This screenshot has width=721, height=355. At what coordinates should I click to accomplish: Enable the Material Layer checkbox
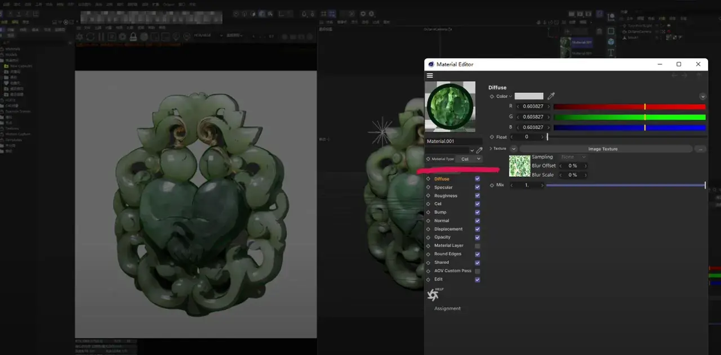[x=478, y=245]
